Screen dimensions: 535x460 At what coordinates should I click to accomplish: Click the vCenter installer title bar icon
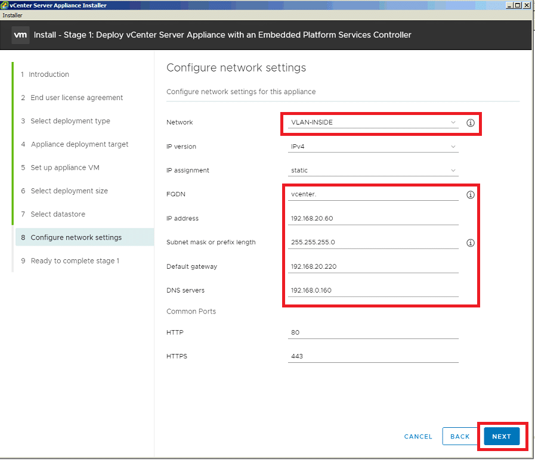click(x=4, y=5)
